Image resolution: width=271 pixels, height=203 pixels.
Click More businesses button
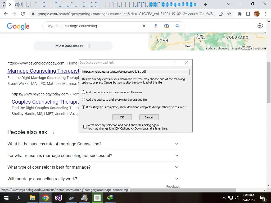pos(73,46)
